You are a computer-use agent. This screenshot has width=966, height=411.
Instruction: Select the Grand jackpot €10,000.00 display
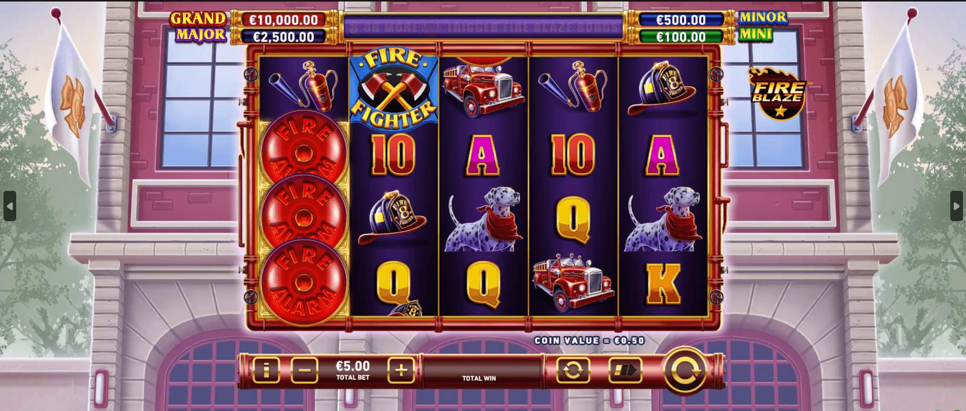pos(283,20)
